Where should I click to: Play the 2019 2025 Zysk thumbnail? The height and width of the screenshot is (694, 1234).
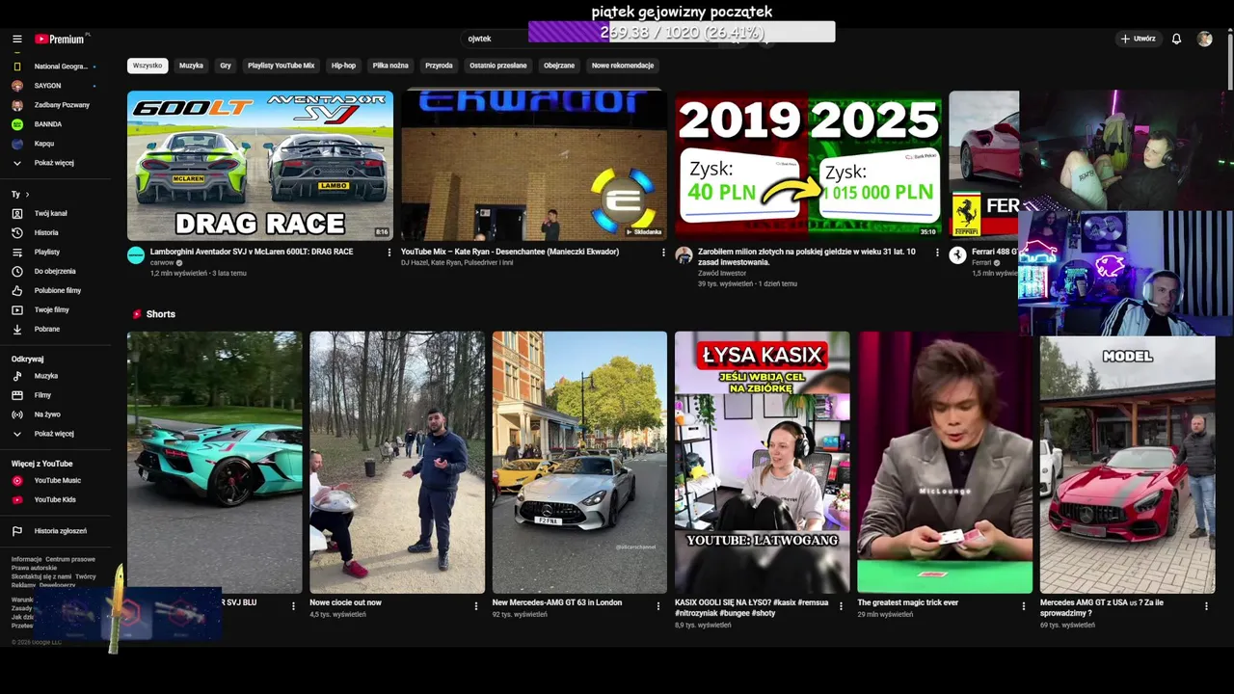coord(808,165)
